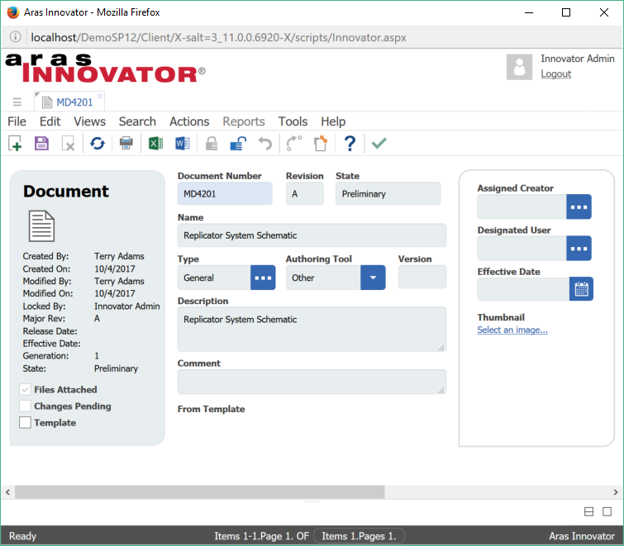Click the Effective Date input field
Screen dimensions: 624x546
tap(523, 289)
